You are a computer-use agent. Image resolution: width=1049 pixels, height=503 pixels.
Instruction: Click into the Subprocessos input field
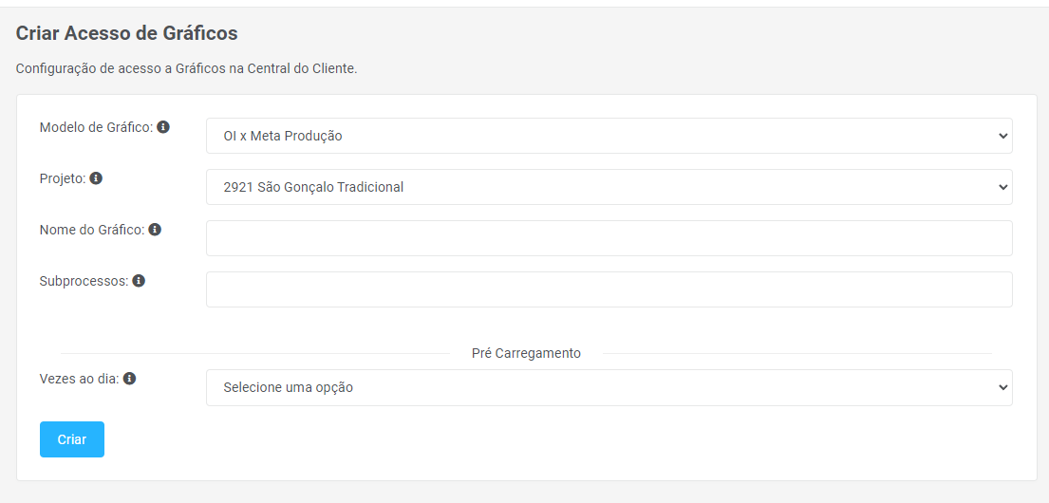[609, 289]
